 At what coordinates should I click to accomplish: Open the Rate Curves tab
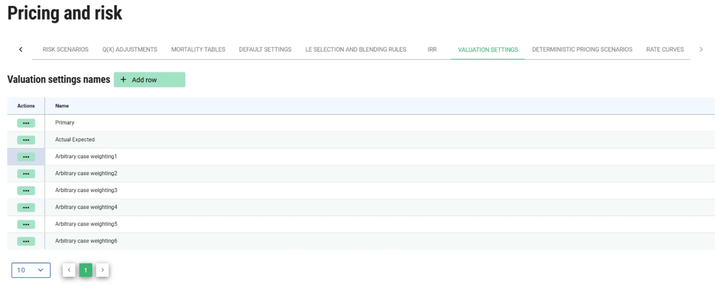click(x=665, y=49)
